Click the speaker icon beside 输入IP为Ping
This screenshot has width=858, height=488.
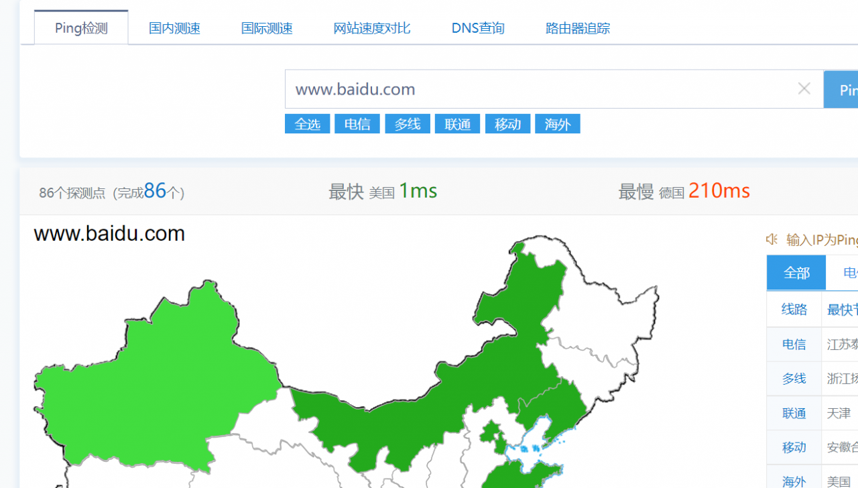[772, 239]
